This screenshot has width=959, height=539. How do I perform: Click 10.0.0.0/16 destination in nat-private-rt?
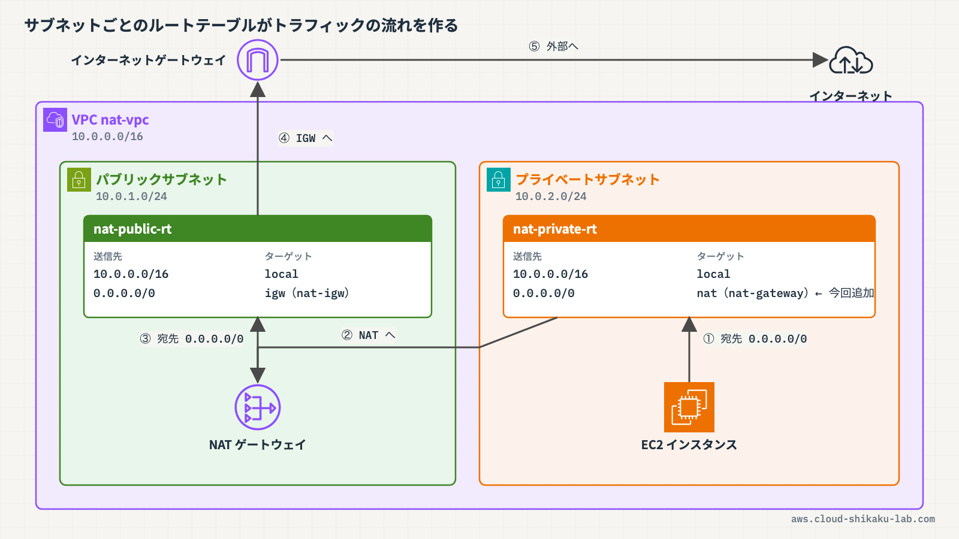coord(550,274)
